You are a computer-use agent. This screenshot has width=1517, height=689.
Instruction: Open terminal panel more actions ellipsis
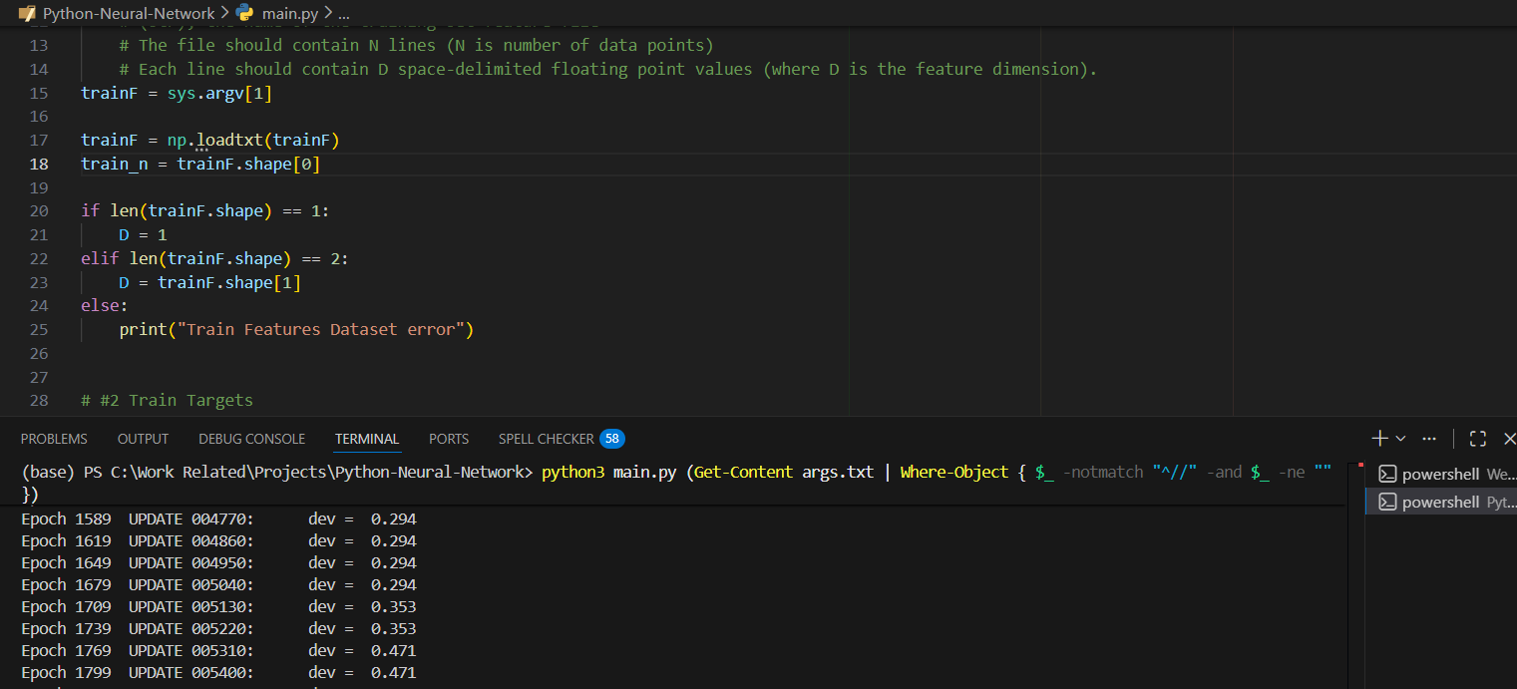pos(1429,439)
